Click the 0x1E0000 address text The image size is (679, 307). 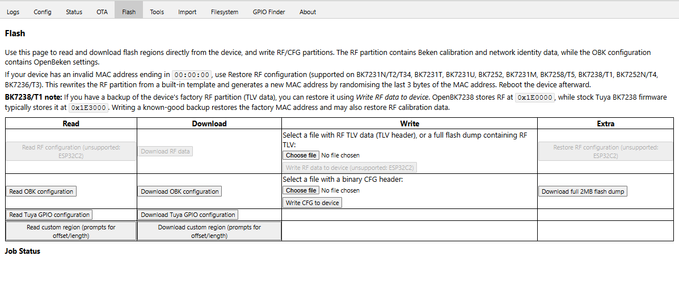[535, 98]
